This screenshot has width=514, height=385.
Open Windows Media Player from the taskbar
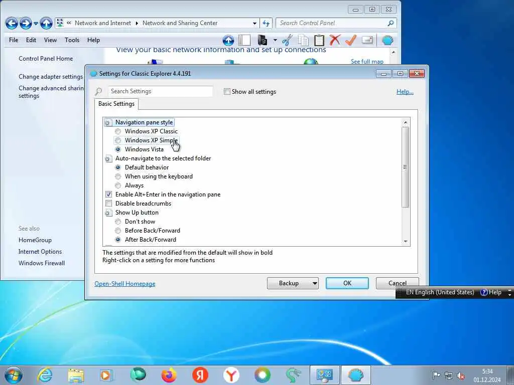106,375
